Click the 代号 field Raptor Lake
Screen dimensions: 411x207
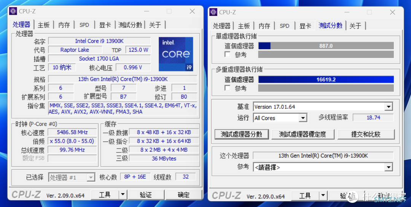75,50
